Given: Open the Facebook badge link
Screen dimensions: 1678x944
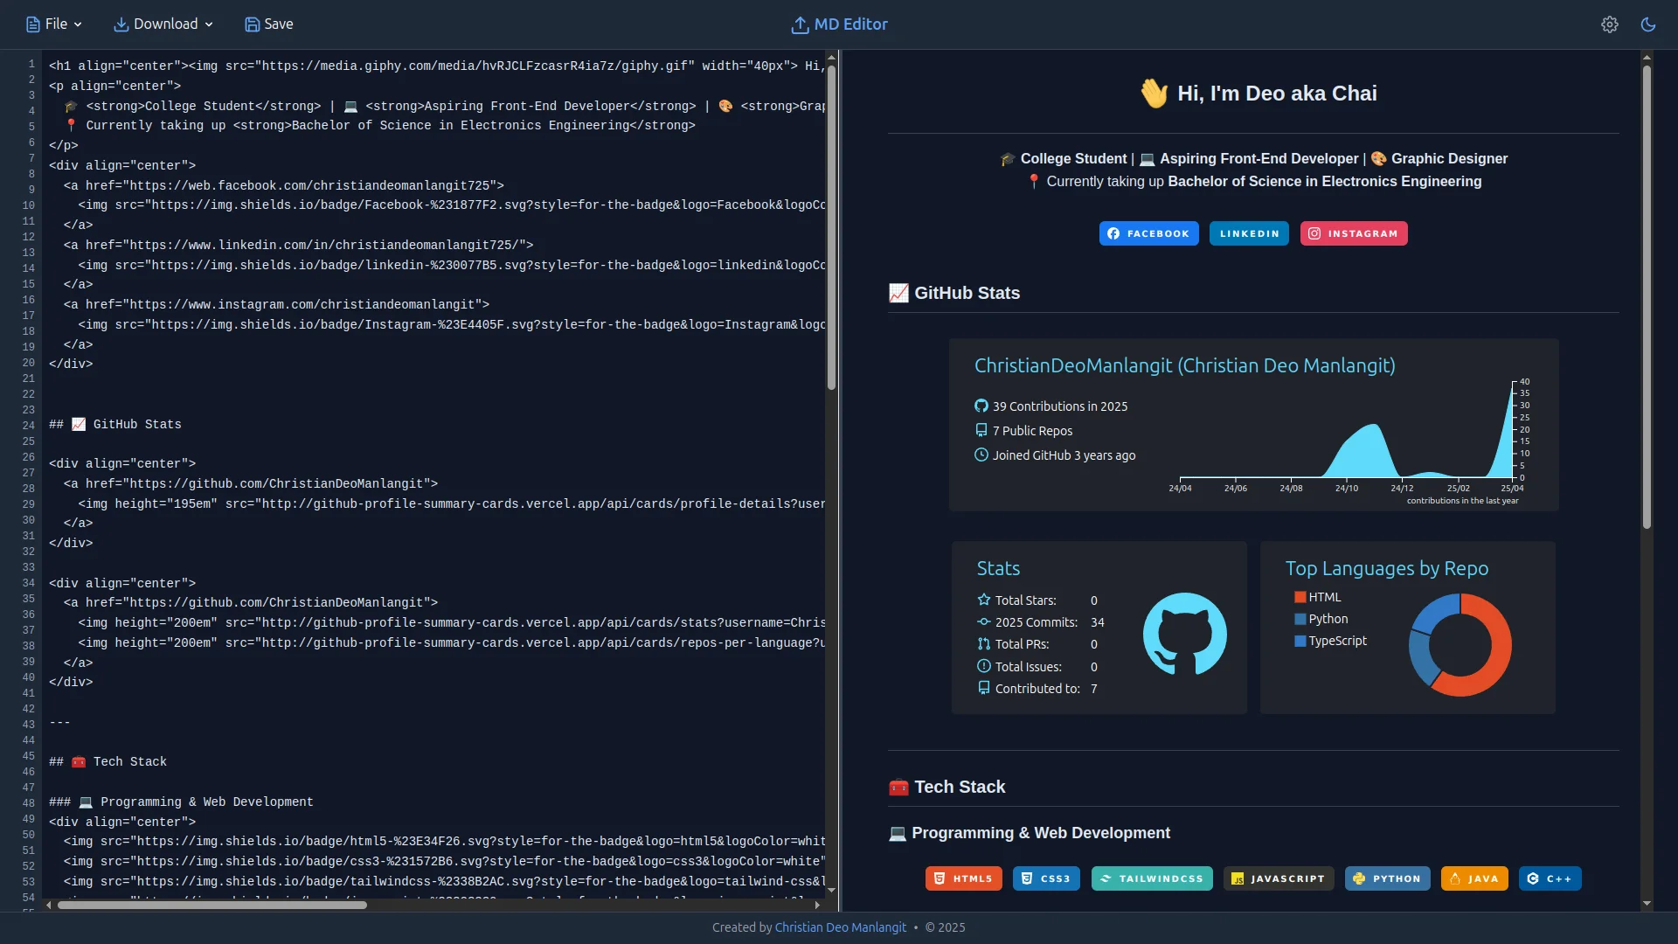Looking at the screenshot, I should coord(1148,233).
